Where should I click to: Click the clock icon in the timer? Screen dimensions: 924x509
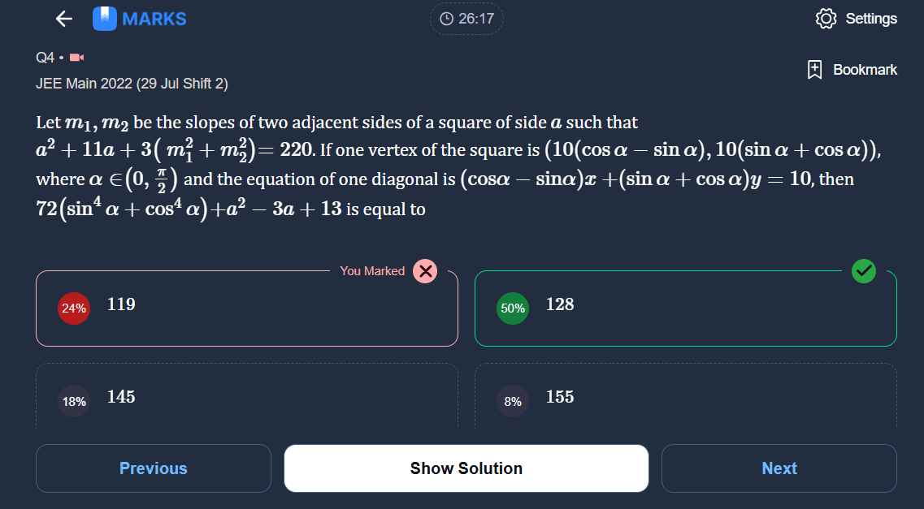[x=447, y=19]
